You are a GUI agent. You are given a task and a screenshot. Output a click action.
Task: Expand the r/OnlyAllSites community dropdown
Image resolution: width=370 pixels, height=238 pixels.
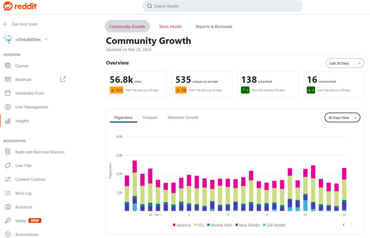pyautogui.click(x=46, y=40)
